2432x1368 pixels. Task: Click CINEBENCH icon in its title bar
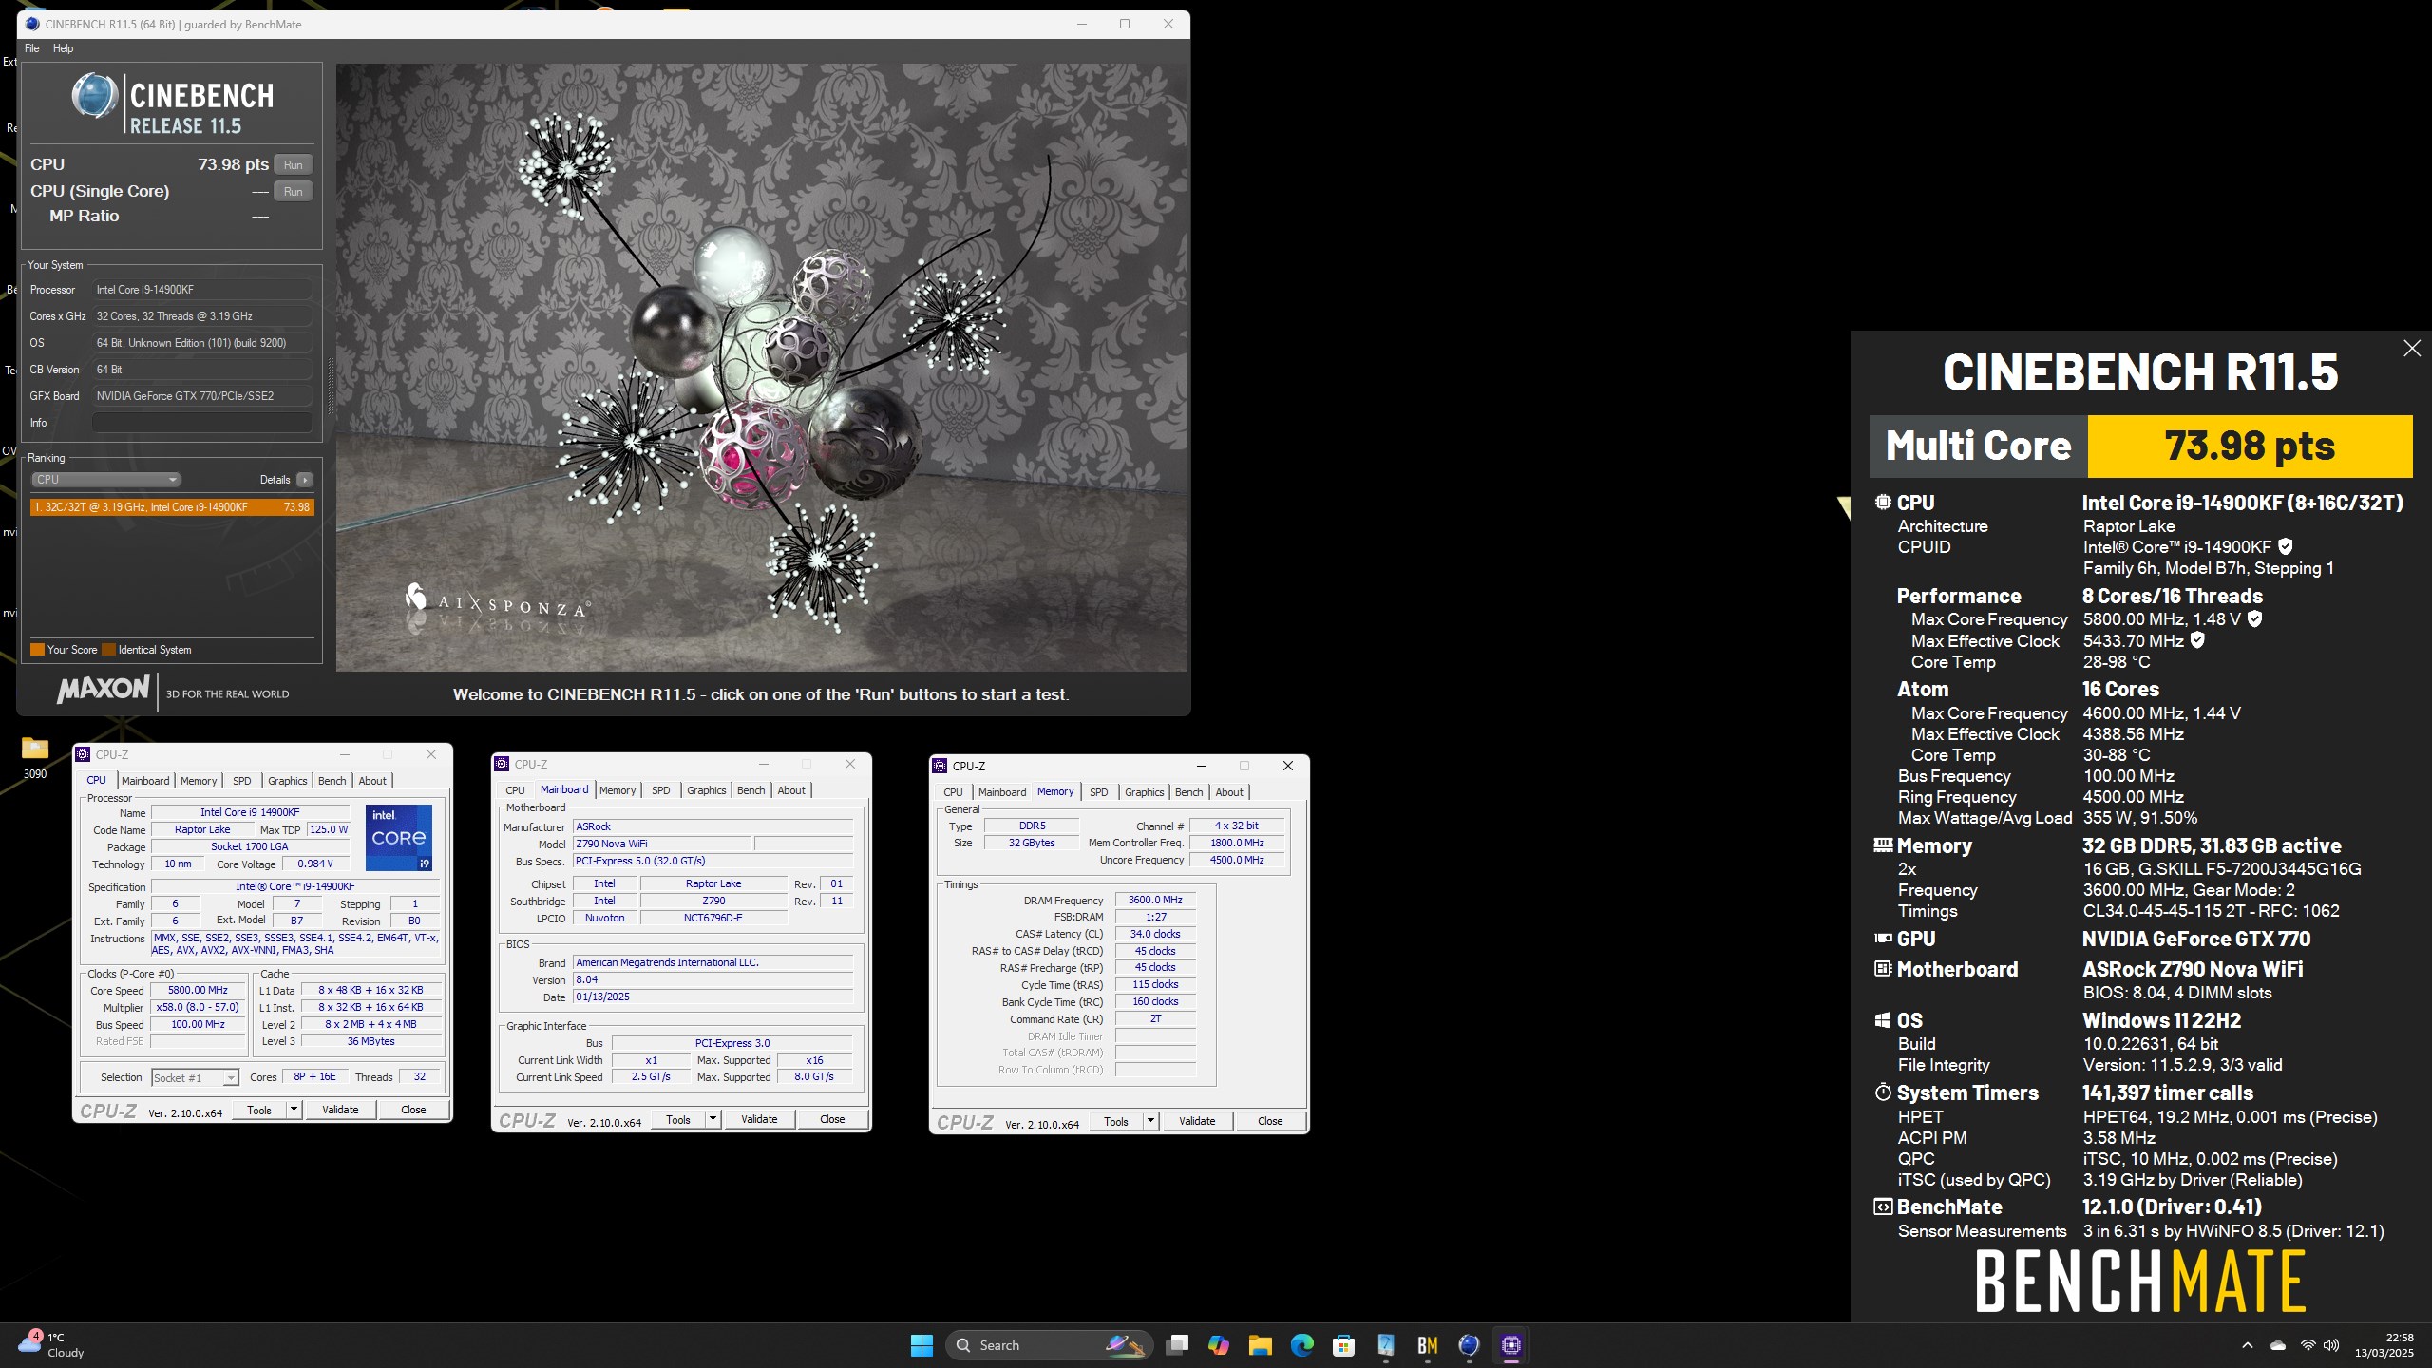pyautogui.click(x=33, y=24)
